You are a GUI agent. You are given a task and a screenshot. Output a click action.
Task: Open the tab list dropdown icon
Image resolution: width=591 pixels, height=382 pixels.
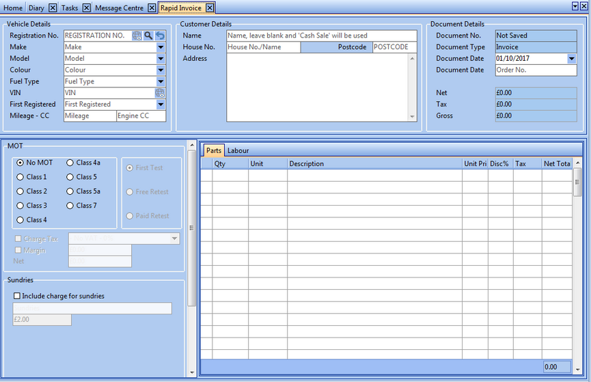click(x=575, y=6)
